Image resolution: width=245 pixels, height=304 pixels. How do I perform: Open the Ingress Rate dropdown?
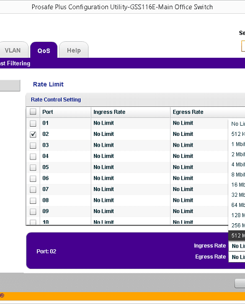(x=237, y=246)
